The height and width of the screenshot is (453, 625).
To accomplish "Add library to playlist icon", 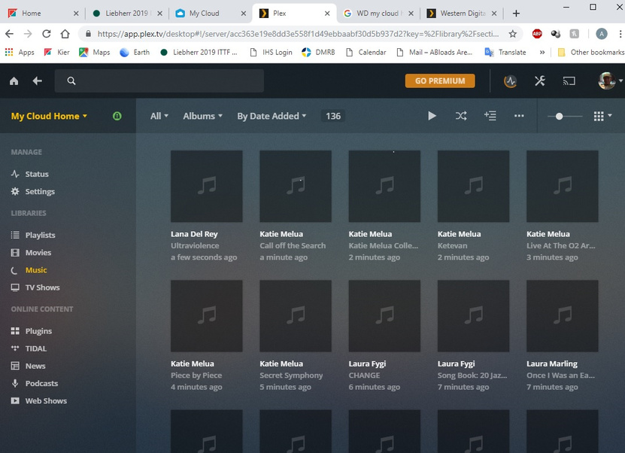I will [490, 116].
